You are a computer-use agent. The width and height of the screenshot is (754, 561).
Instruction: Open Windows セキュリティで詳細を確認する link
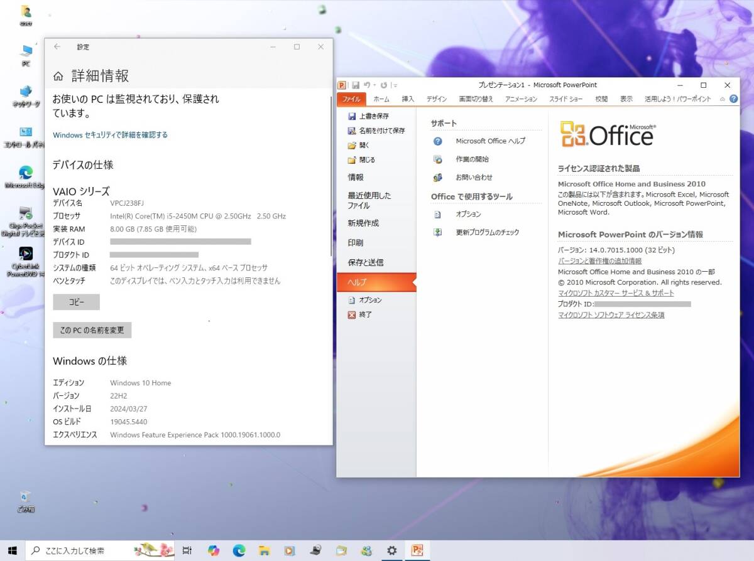(x=110, y=135)
